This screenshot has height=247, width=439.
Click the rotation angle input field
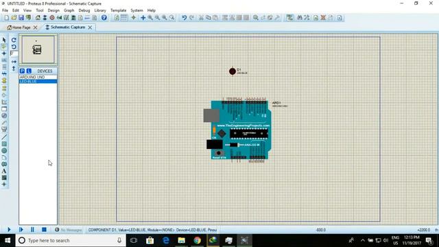tap(14, 54)
